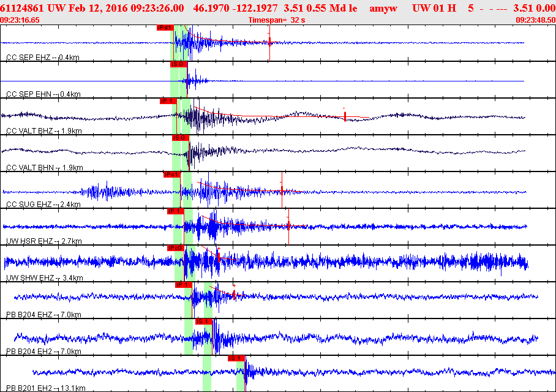Select the PB B201 EH2 channel label
Screen dimensions: 556x392
coord(46,388)
